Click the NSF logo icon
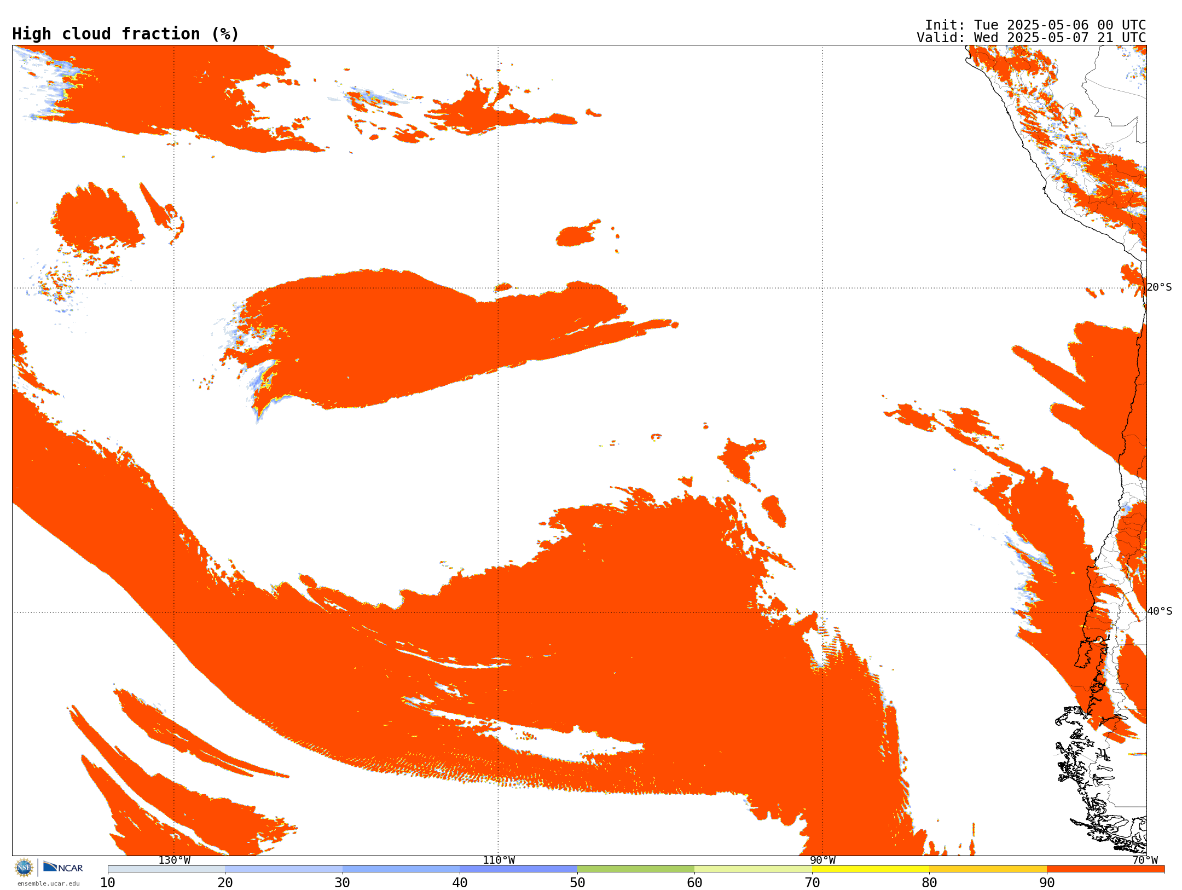 click(24, 868)
